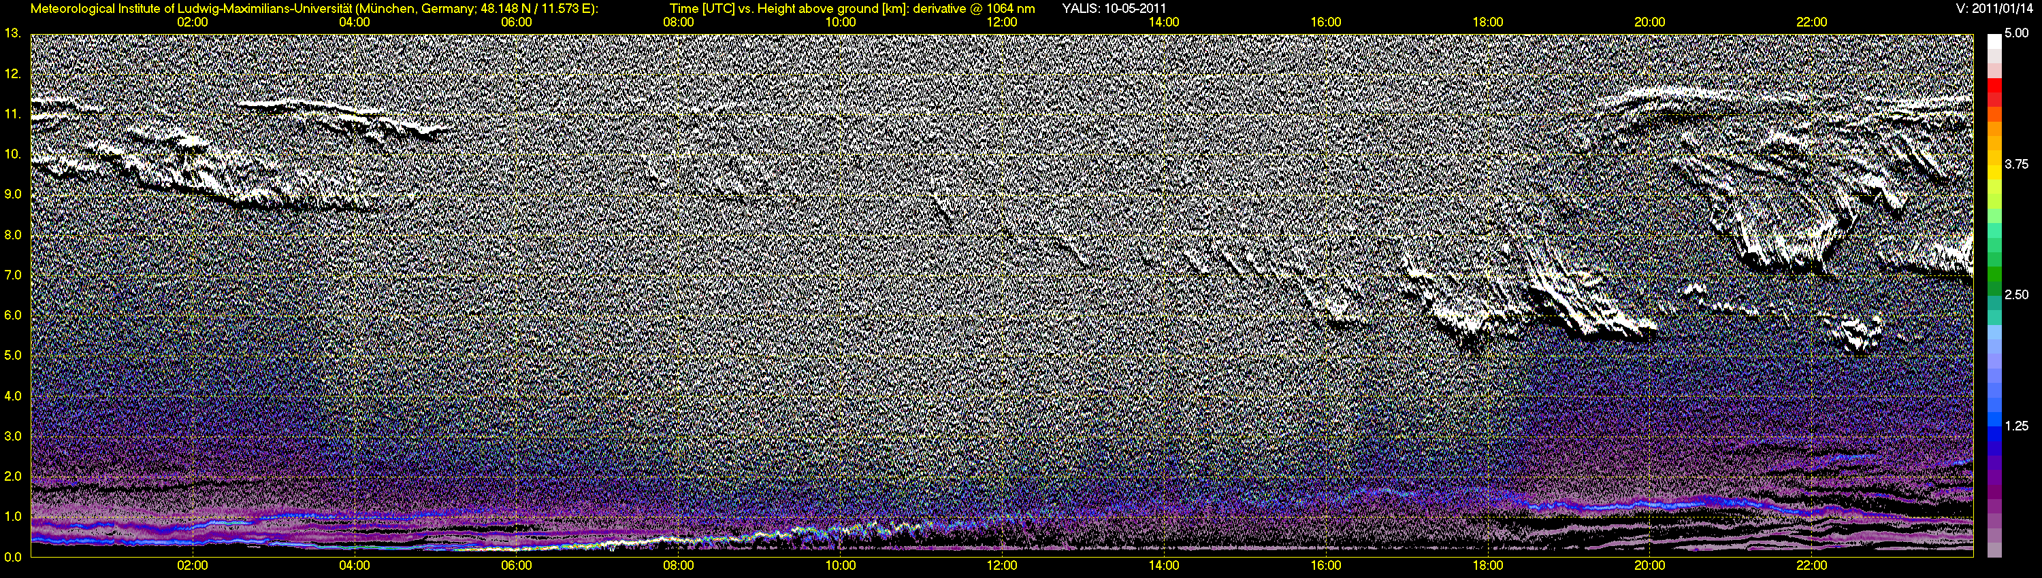Click the 22:00 label on the top time axis
Image resolution: width=2042 pixels, height=578 pixels.
coord(1812,22)
